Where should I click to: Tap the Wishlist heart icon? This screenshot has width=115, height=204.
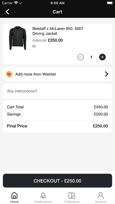(9, 74)
